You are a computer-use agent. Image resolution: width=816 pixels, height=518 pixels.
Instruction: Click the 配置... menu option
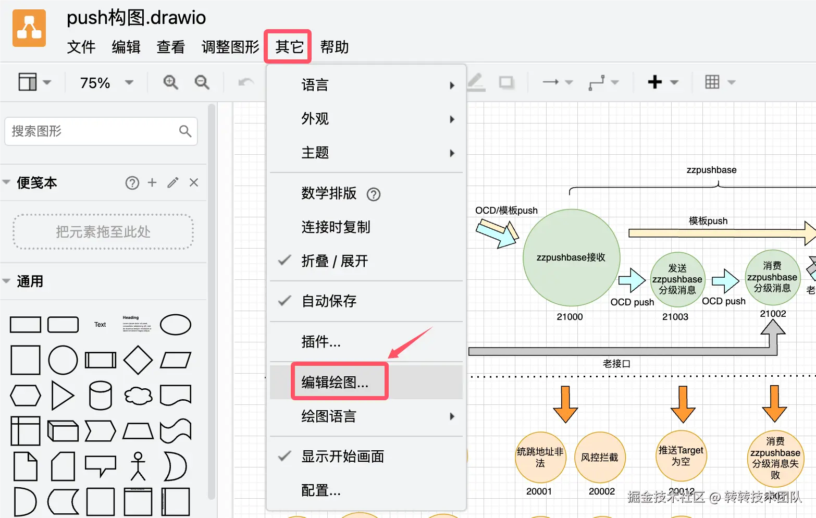click(321, 490)
